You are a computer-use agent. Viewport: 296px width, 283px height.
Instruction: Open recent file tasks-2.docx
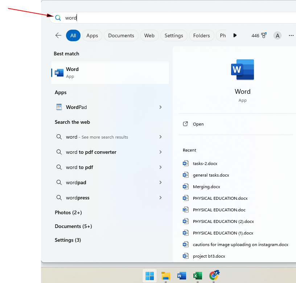pyautogui.click(x=205, y=164)
